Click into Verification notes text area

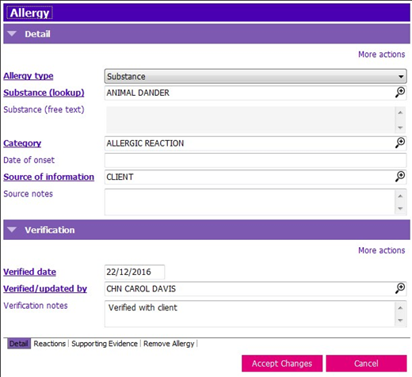click(x=250, y=314)
